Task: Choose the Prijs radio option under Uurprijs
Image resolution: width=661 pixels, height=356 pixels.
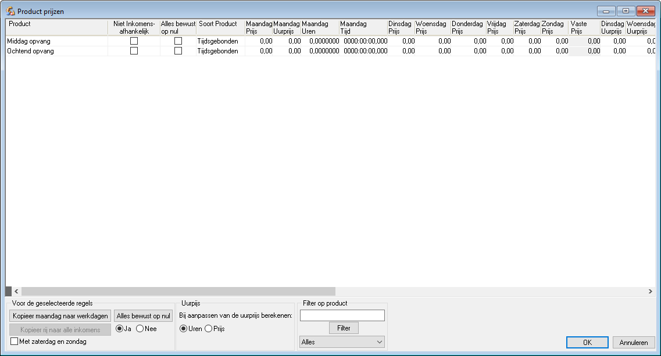Action: pos(209,329)
